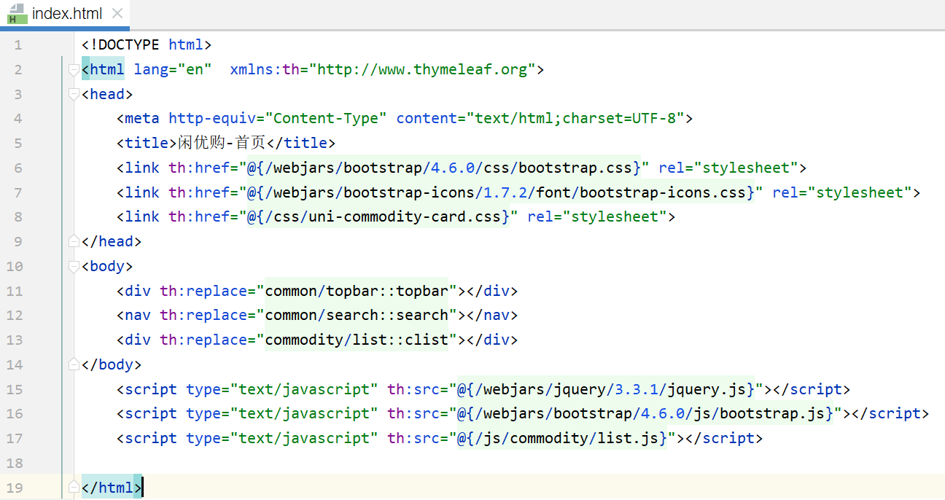The width and height of the screenshot is (945, 500).
Task: Click the opening <nav tag name
Action: (133, 315)
